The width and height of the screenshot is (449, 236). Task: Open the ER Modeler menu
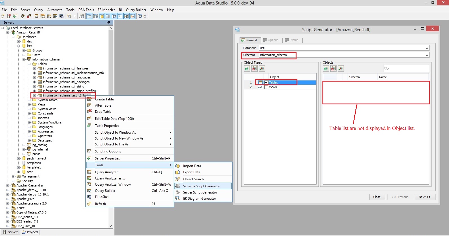coord(106,10)
